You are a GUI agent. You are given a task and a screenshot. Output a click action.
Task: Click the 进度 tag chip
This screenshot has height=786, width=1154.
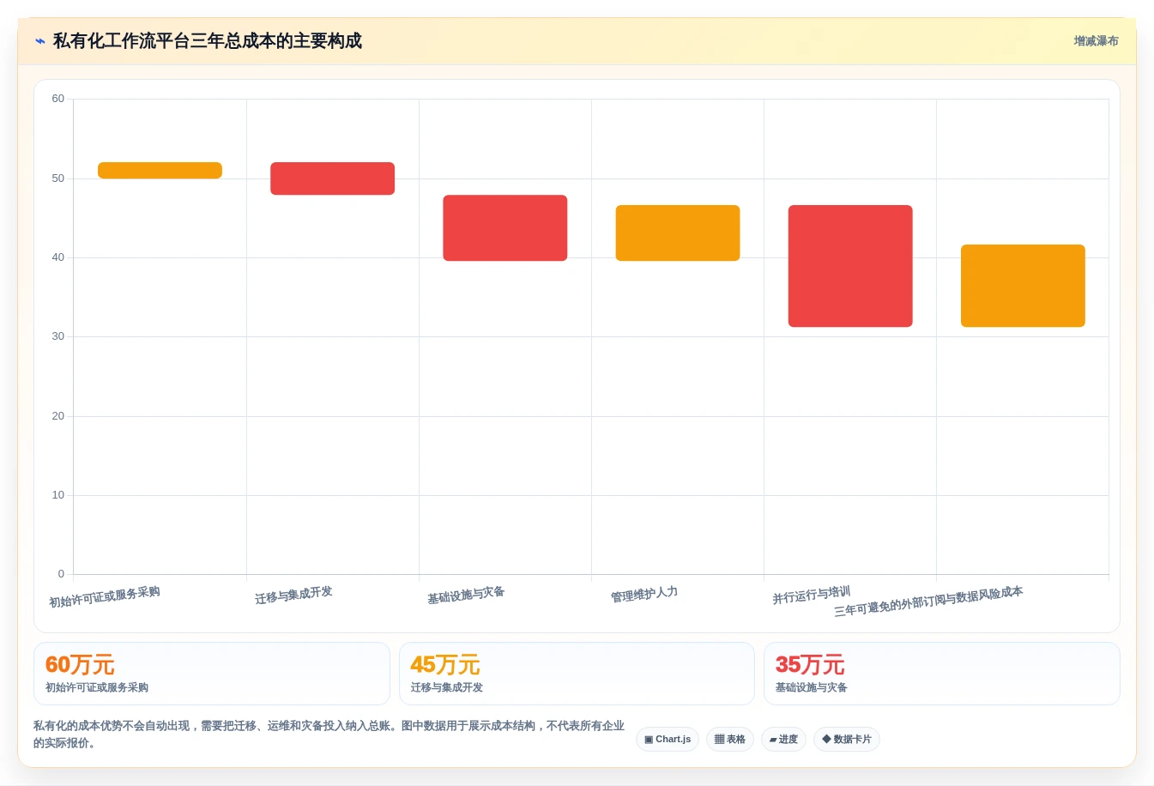783,740
